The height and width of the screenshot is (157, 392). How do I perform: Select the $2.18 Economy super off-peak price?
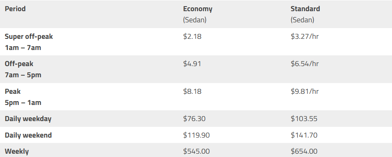[192, 36]
